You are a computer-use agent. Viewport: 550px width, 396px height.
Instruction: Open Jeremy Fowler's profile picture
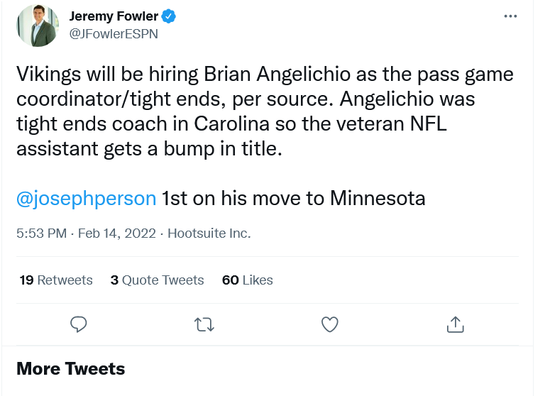tap(37, 26)
